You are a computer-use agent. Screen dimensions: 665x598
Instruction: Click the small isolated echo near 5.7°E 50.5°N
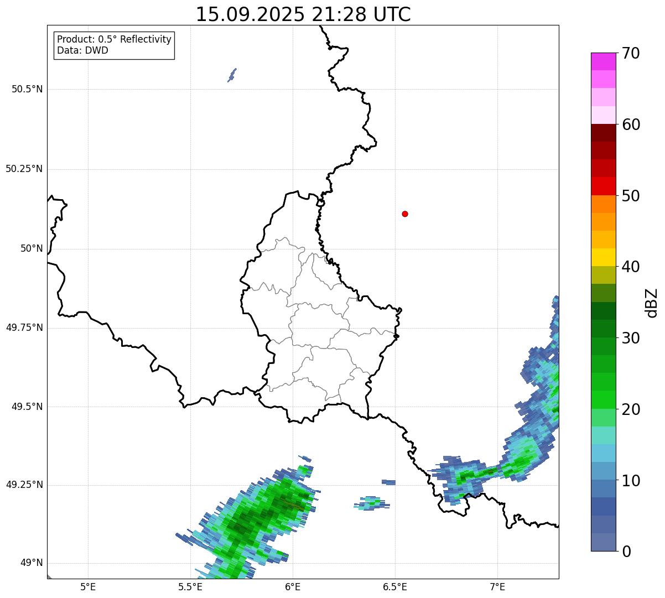tap(232, 75)
